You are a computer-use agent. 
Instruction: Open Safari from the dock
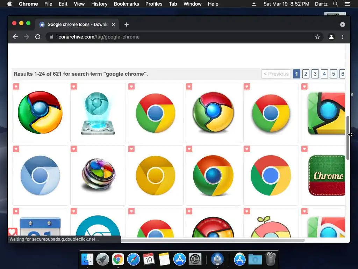(133, 259)
